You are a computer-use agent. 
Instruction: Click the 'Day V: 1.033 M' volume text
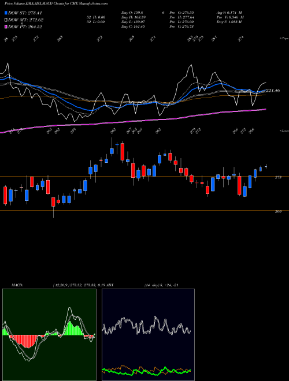229,22
